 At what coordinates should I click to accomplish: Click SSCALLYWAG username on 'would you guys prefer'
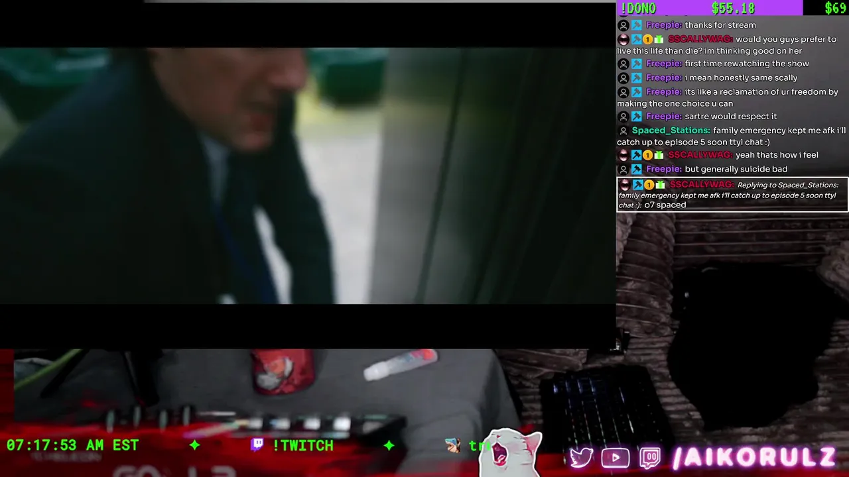coord(700,40)
